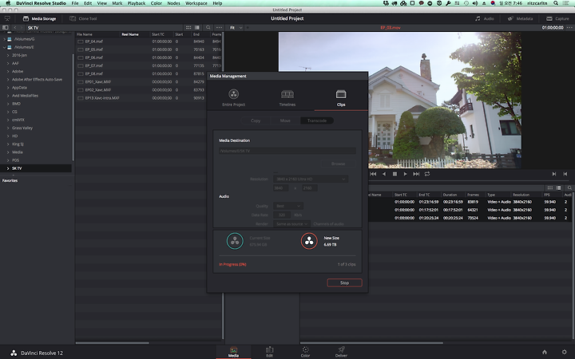Open the Fit zoom dropdown
The width and height of the screenshot is (575, 359).
point(236,27)
